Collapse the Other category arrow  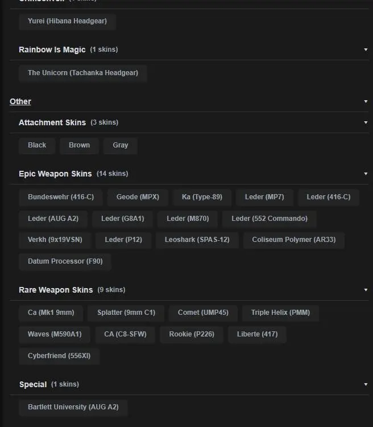tap(366, 101)
